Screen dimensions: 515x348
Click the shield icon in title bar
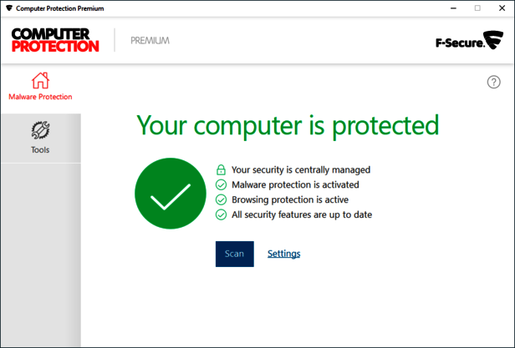pyautogui.click(x=8, y=8)
